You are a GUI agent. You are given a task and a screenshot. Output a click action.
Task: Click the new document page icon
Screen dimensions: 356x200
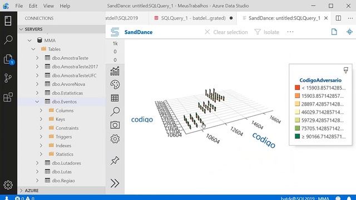[334, 32]
